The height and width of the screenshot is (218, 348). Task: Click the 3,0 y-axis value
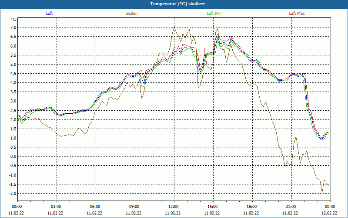tap(13, 101)
